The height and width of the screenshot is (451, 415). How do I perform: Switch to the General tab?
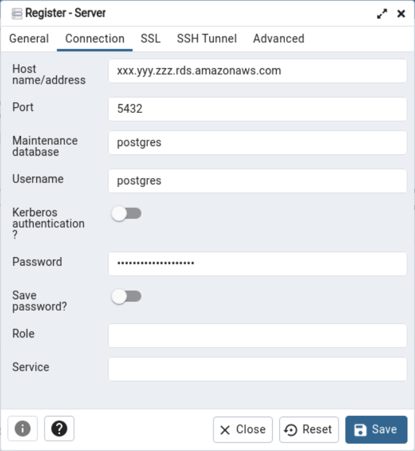29,39
